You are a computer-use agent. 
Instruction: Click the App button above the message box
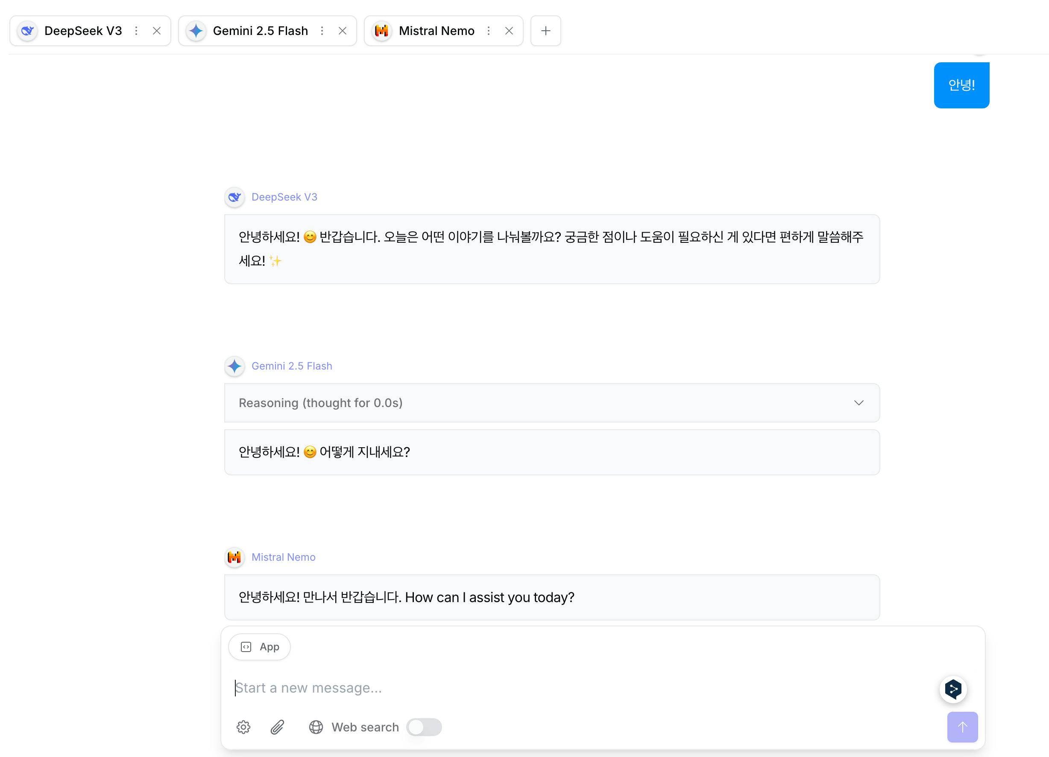(x=259, y=646)
